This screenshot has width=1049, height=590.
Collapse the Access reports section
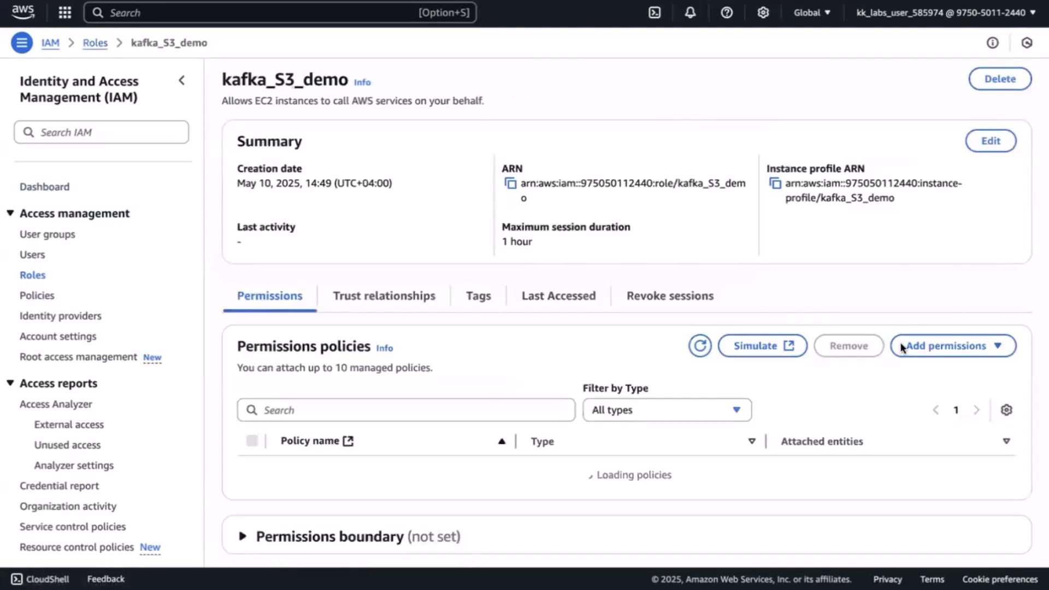pos(10,383)
